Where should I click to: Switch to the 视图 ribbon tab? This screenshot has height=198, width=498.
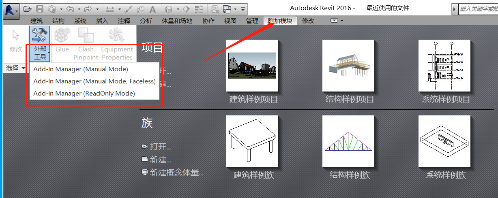(230, 21)
